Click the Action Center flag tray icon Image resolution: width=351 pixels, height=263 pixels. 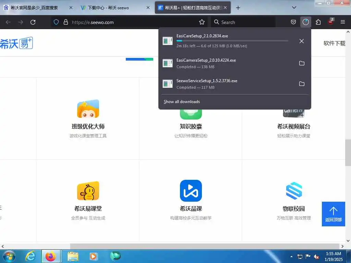[308, 256]
